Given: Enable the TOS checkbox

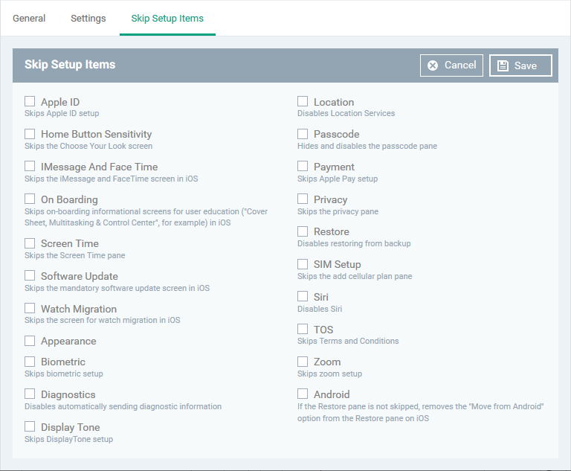Looking at the screenshot, I should tap(303, 329).
